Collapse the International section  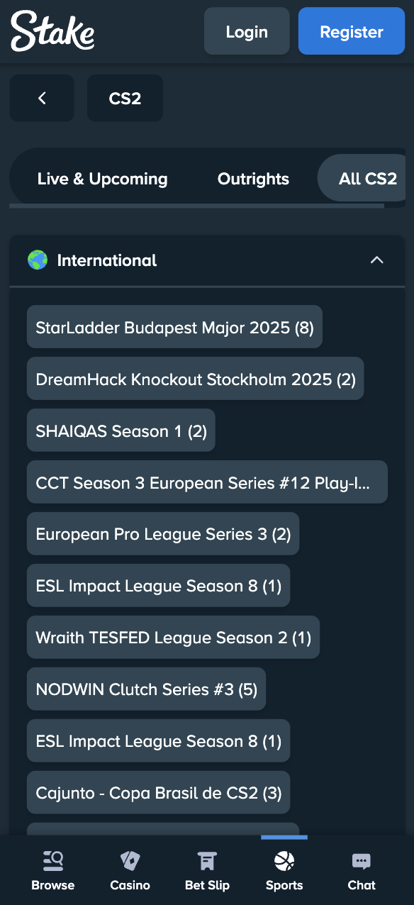[376, 260]
